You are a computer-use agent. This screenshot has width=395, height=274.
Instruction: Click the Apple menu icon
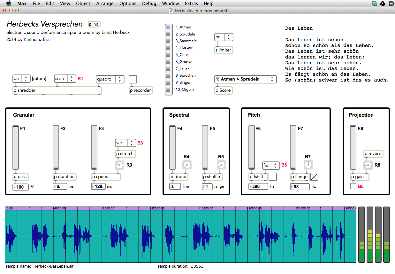coord(9,4)
